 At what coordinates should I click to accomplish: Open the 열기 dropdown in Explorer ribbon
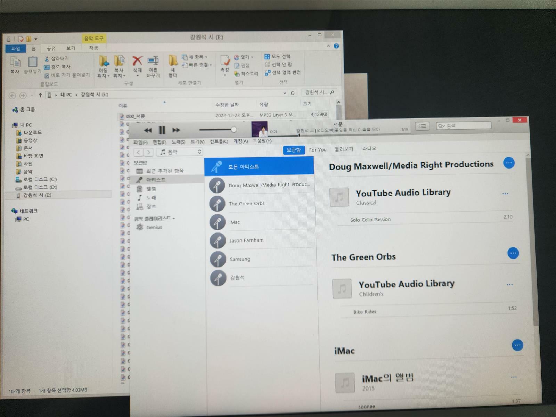(243, 57)
